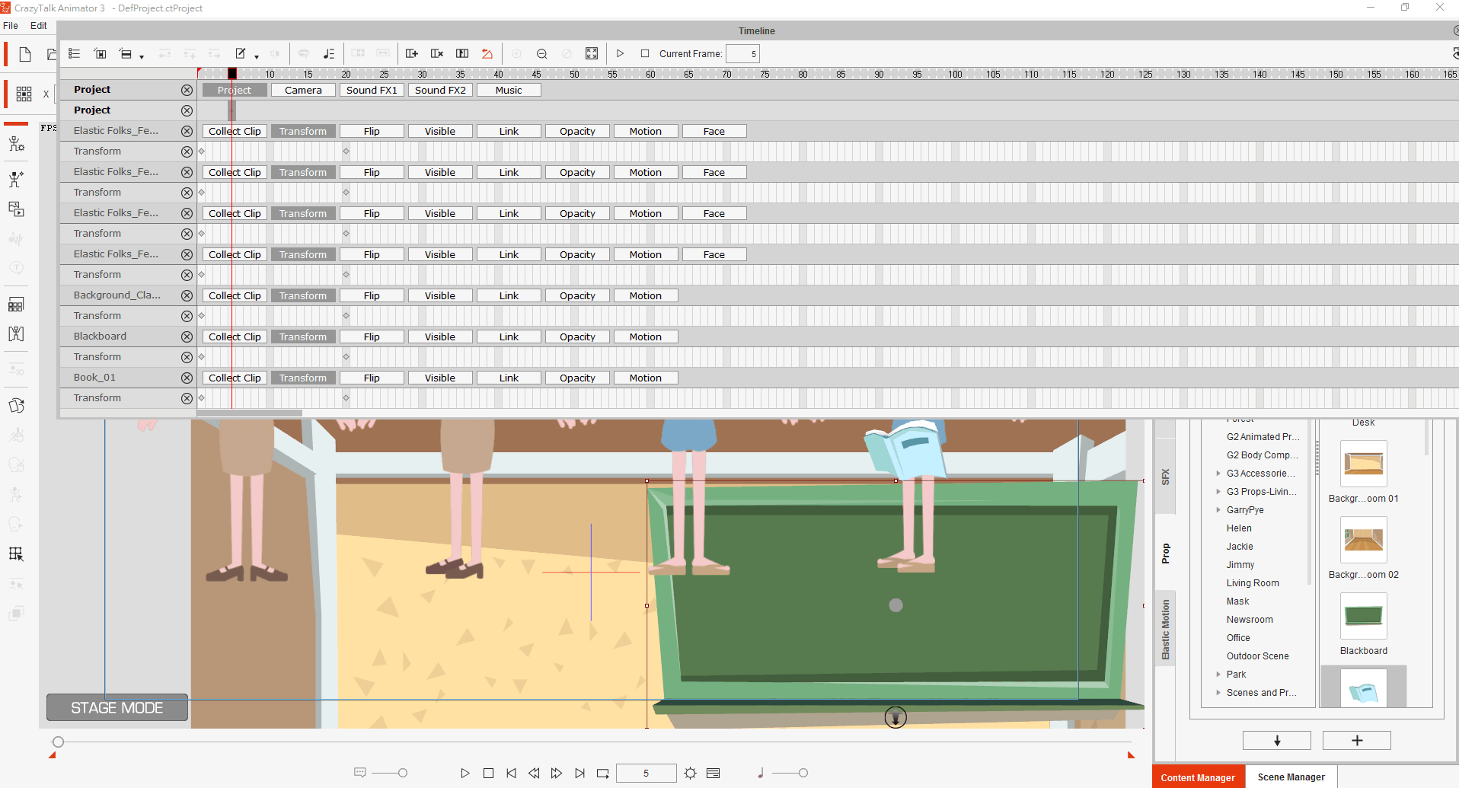Viewport: 1459px width, 788px height.
Task: Open the character composer sidebar icon
Action: (x=16, y=144)
